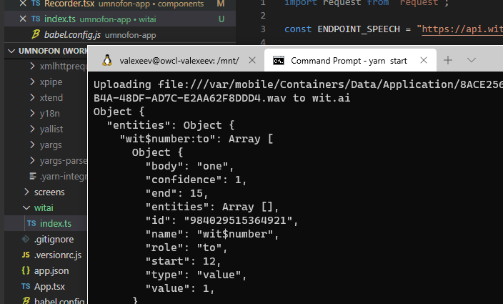This screenshot has width=503, height=304.
Task: Click the https://api.wit URL in the editor
Action: [x=462, y=29]
